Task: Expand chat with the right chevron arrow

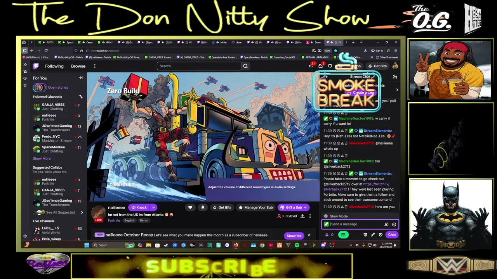Action: click(397, 90)
